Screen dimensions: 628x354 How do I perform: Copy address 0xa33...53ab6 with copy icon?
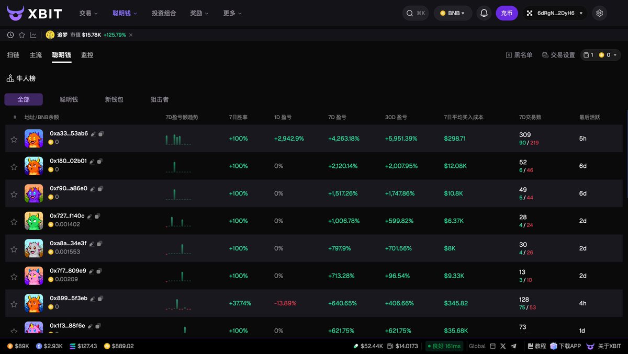101,134
